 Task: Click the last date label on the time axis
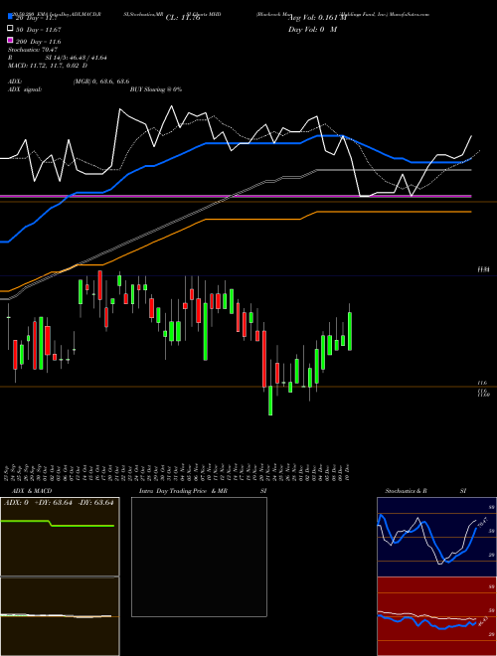coord(348,471)
